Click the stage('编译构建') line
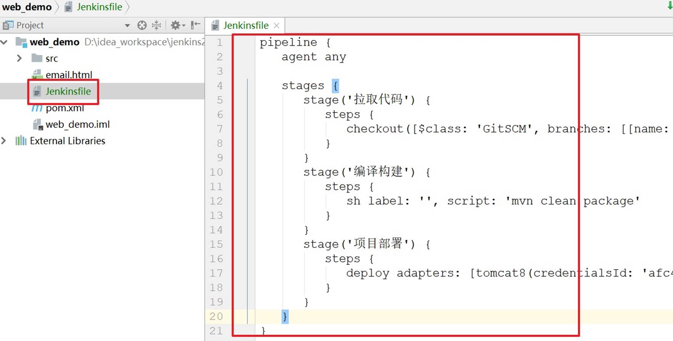The image size is (673, 341). (367, 172)
